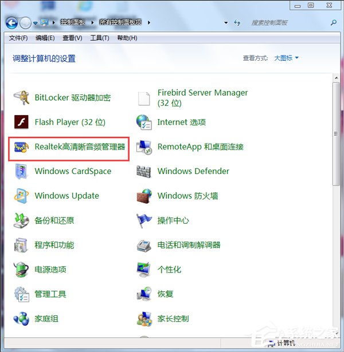Click the 家庭组 spheres icon
The height and width of the screenshot is (352, 344).
tap(21, 319)
